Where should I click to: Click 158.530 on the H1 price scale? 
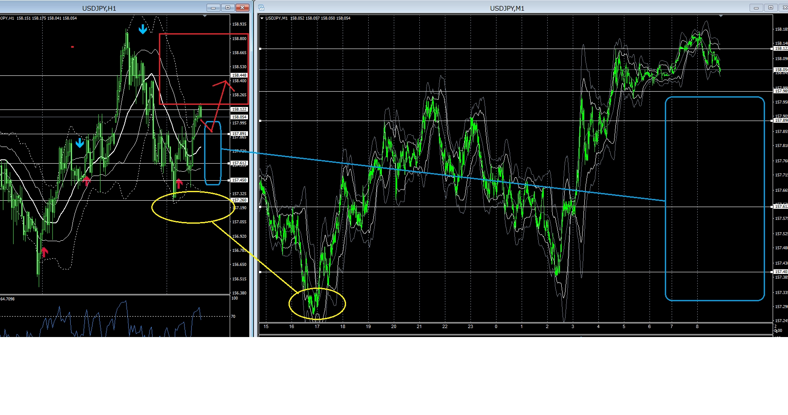pos(239,67)
